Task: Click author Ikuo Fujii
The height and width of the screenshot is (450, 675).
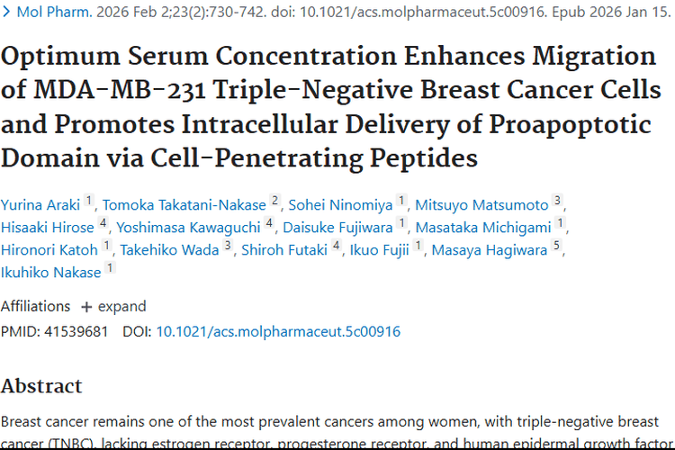Action: coord(381,250)
